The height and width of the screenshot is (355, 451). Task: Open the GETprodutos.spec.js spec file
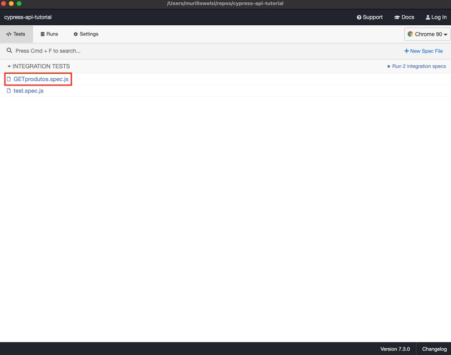pyautogui.click(x=41, y=79)
